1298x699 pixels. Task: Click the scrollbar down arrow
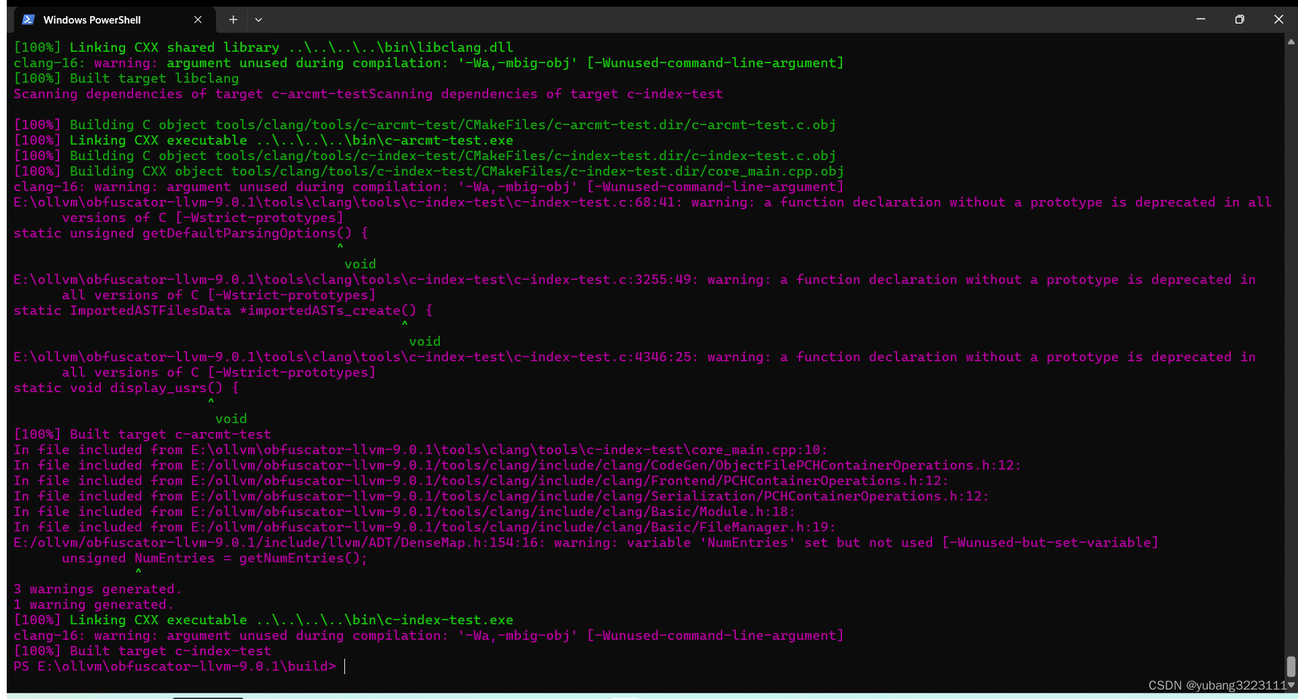[1291, 685]
